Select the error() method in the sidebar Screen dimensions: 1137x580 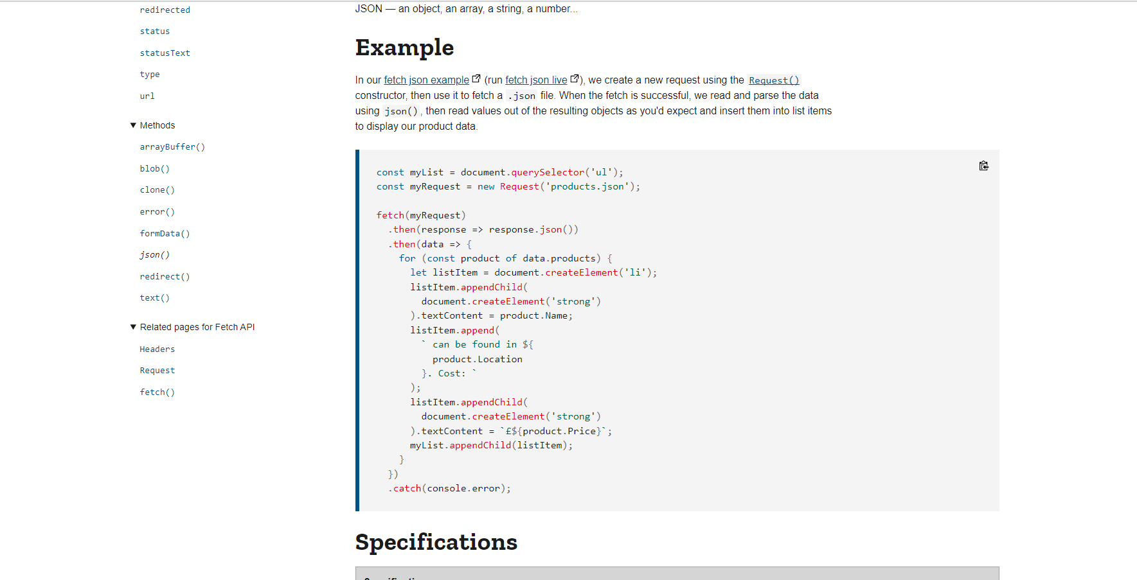[x=157, y=211]
